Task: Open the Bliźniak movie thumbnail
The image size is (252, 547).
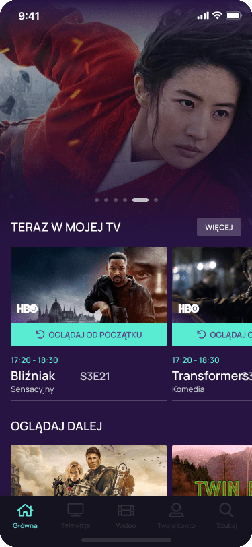Action: point(89,285)
